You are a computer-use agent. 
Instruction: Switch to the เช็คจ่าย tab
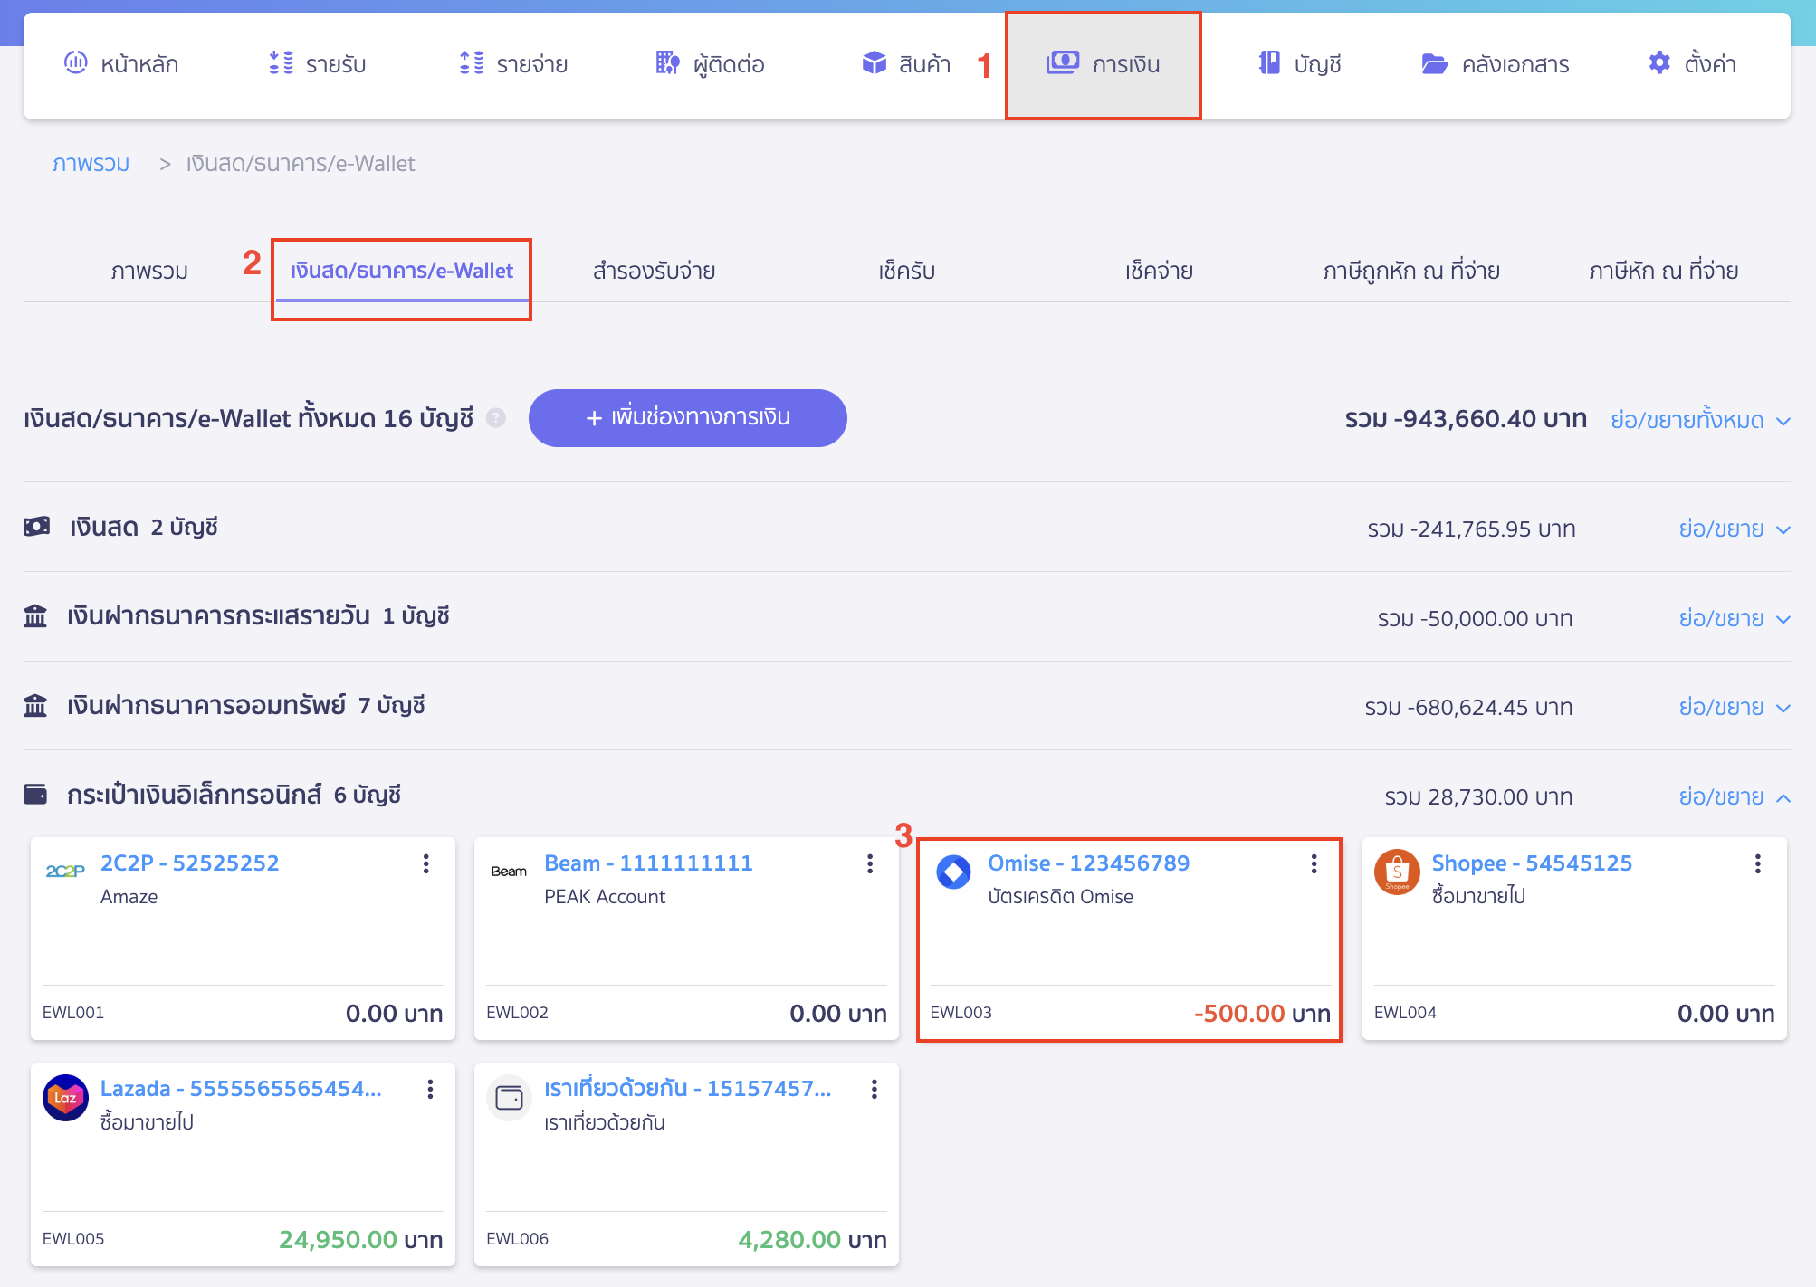(1159, 270)
